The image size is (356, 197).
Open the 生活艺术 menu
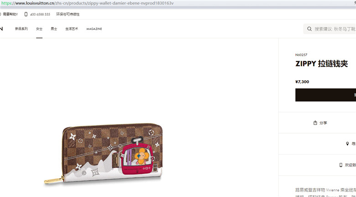(72, 29)
